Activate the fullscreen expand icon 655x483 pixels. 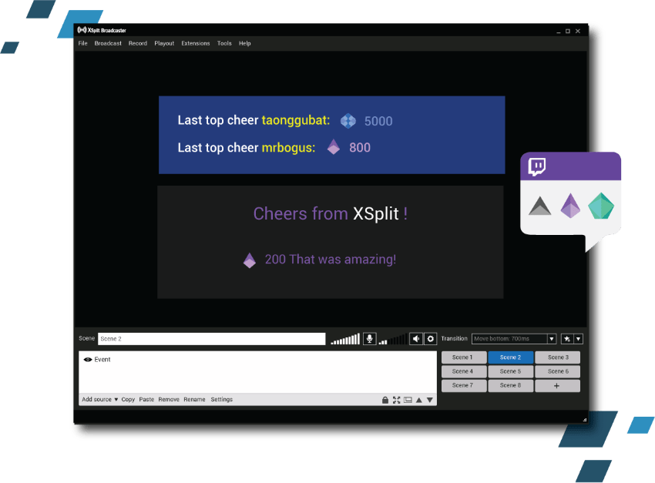click(397, 400)
